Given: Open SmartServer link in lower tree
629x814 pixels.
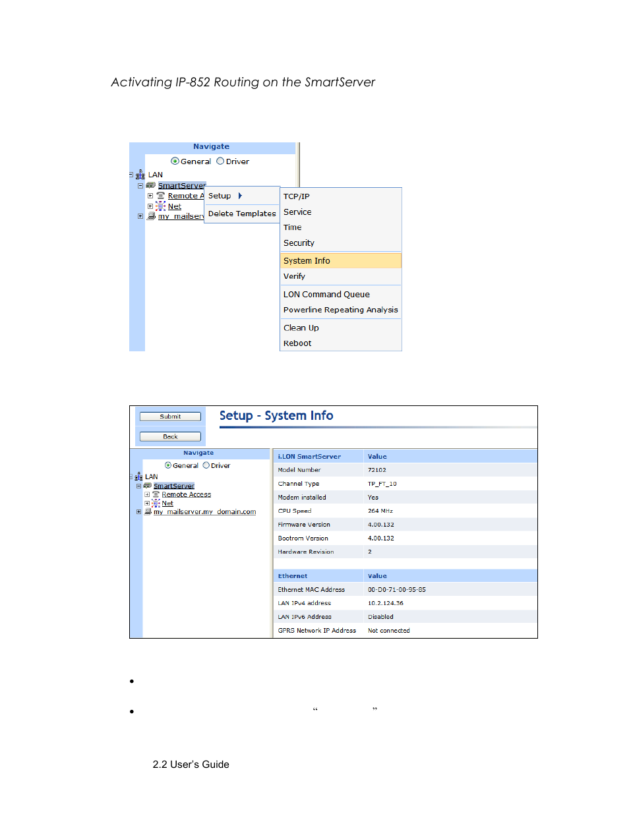Looking at the screenshot, I should (174, 486).
